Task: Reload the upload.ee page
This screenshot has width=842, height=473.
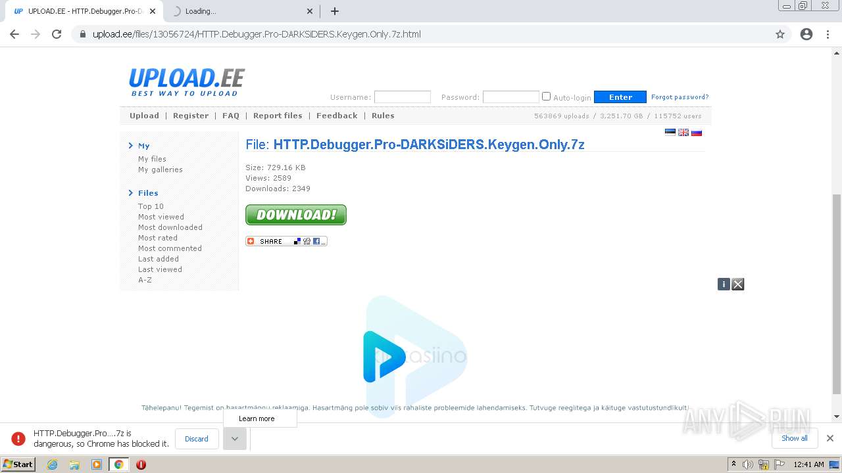Action: pos(57,34)
